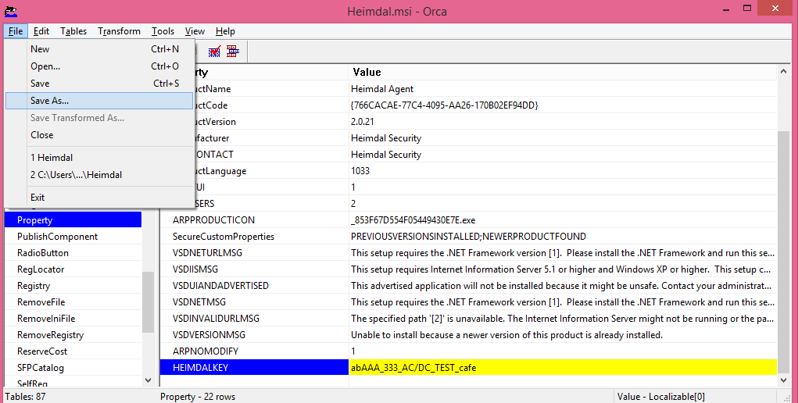The height and width of the screenshot is (403, 798).
Task: Click the VSDUIANDADVERTISED property cell
Action: [x=255, y=286]
